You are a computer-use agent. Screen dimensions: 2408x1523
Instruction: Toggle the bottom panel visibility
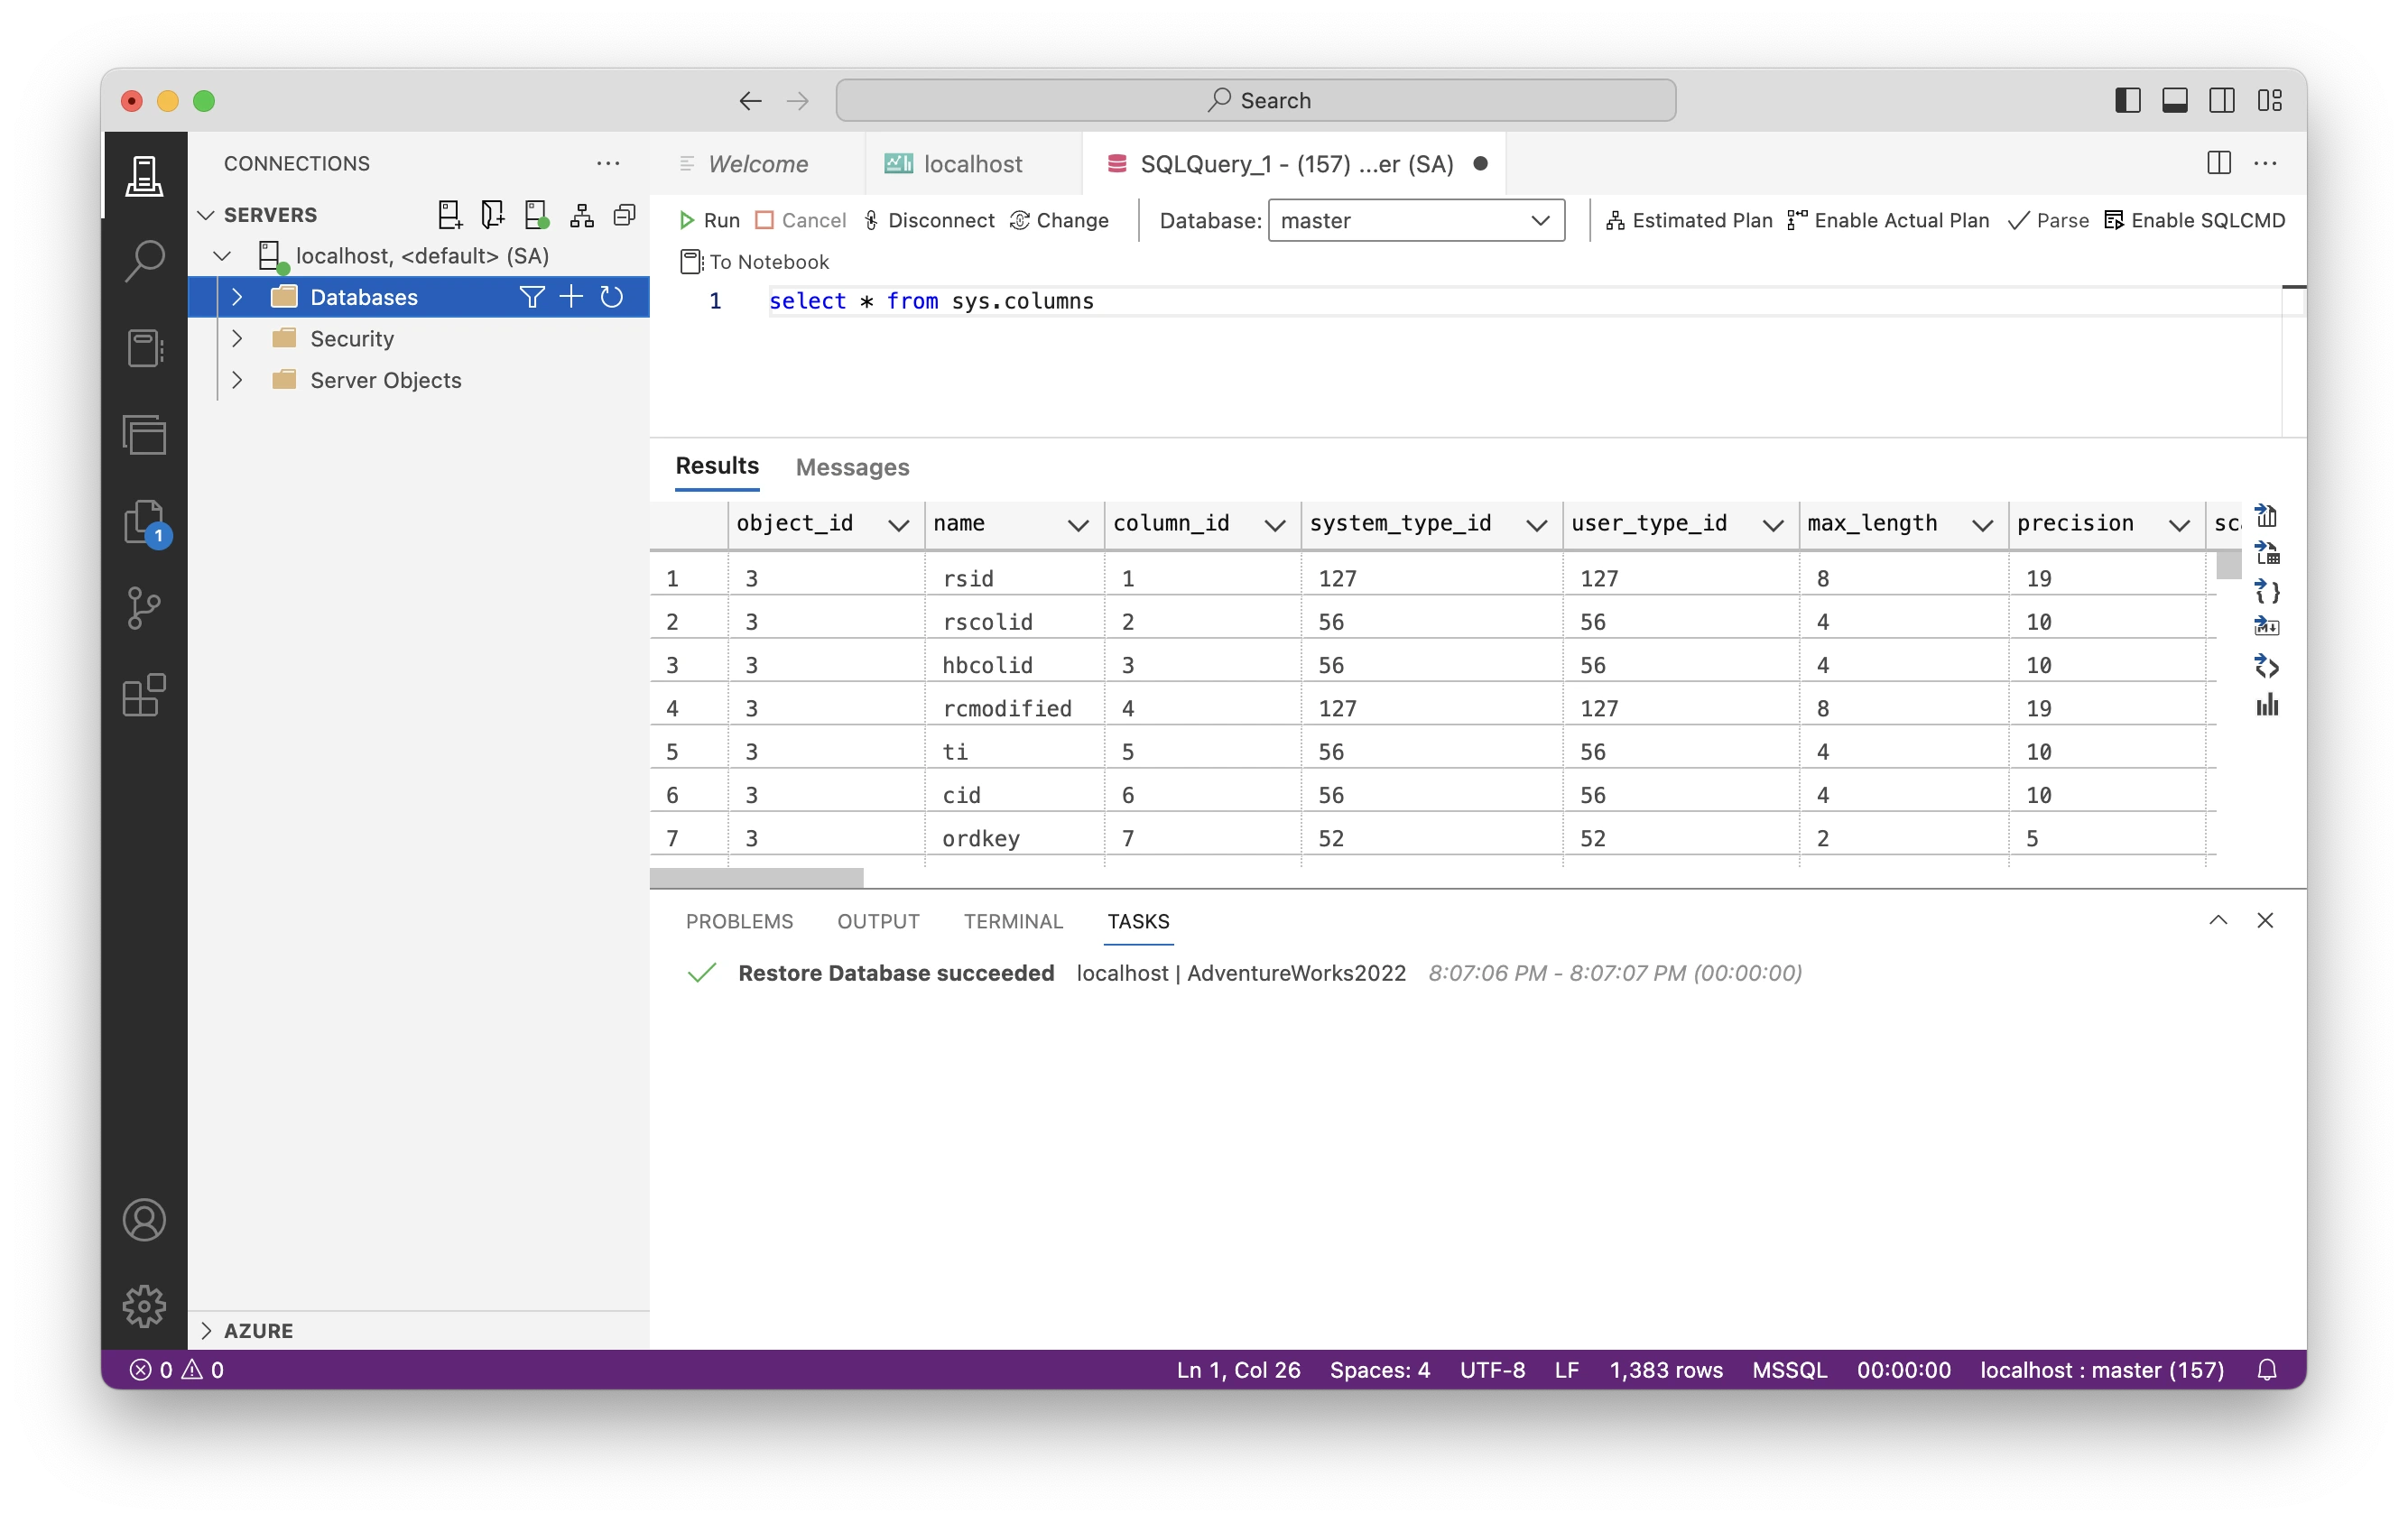click(2174, 101)
